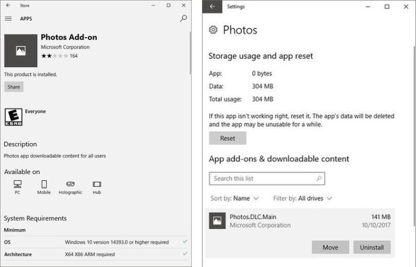
Task: Open the 'Filter by: All drives' dropdown
Action: pos(303,198)
